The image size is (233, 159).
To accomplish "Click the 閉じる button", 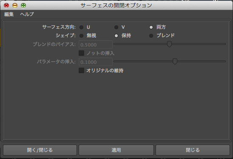I will [193, 150].
